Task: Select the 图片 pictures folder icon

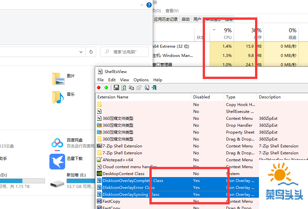Action: click(x=58, y=79)
